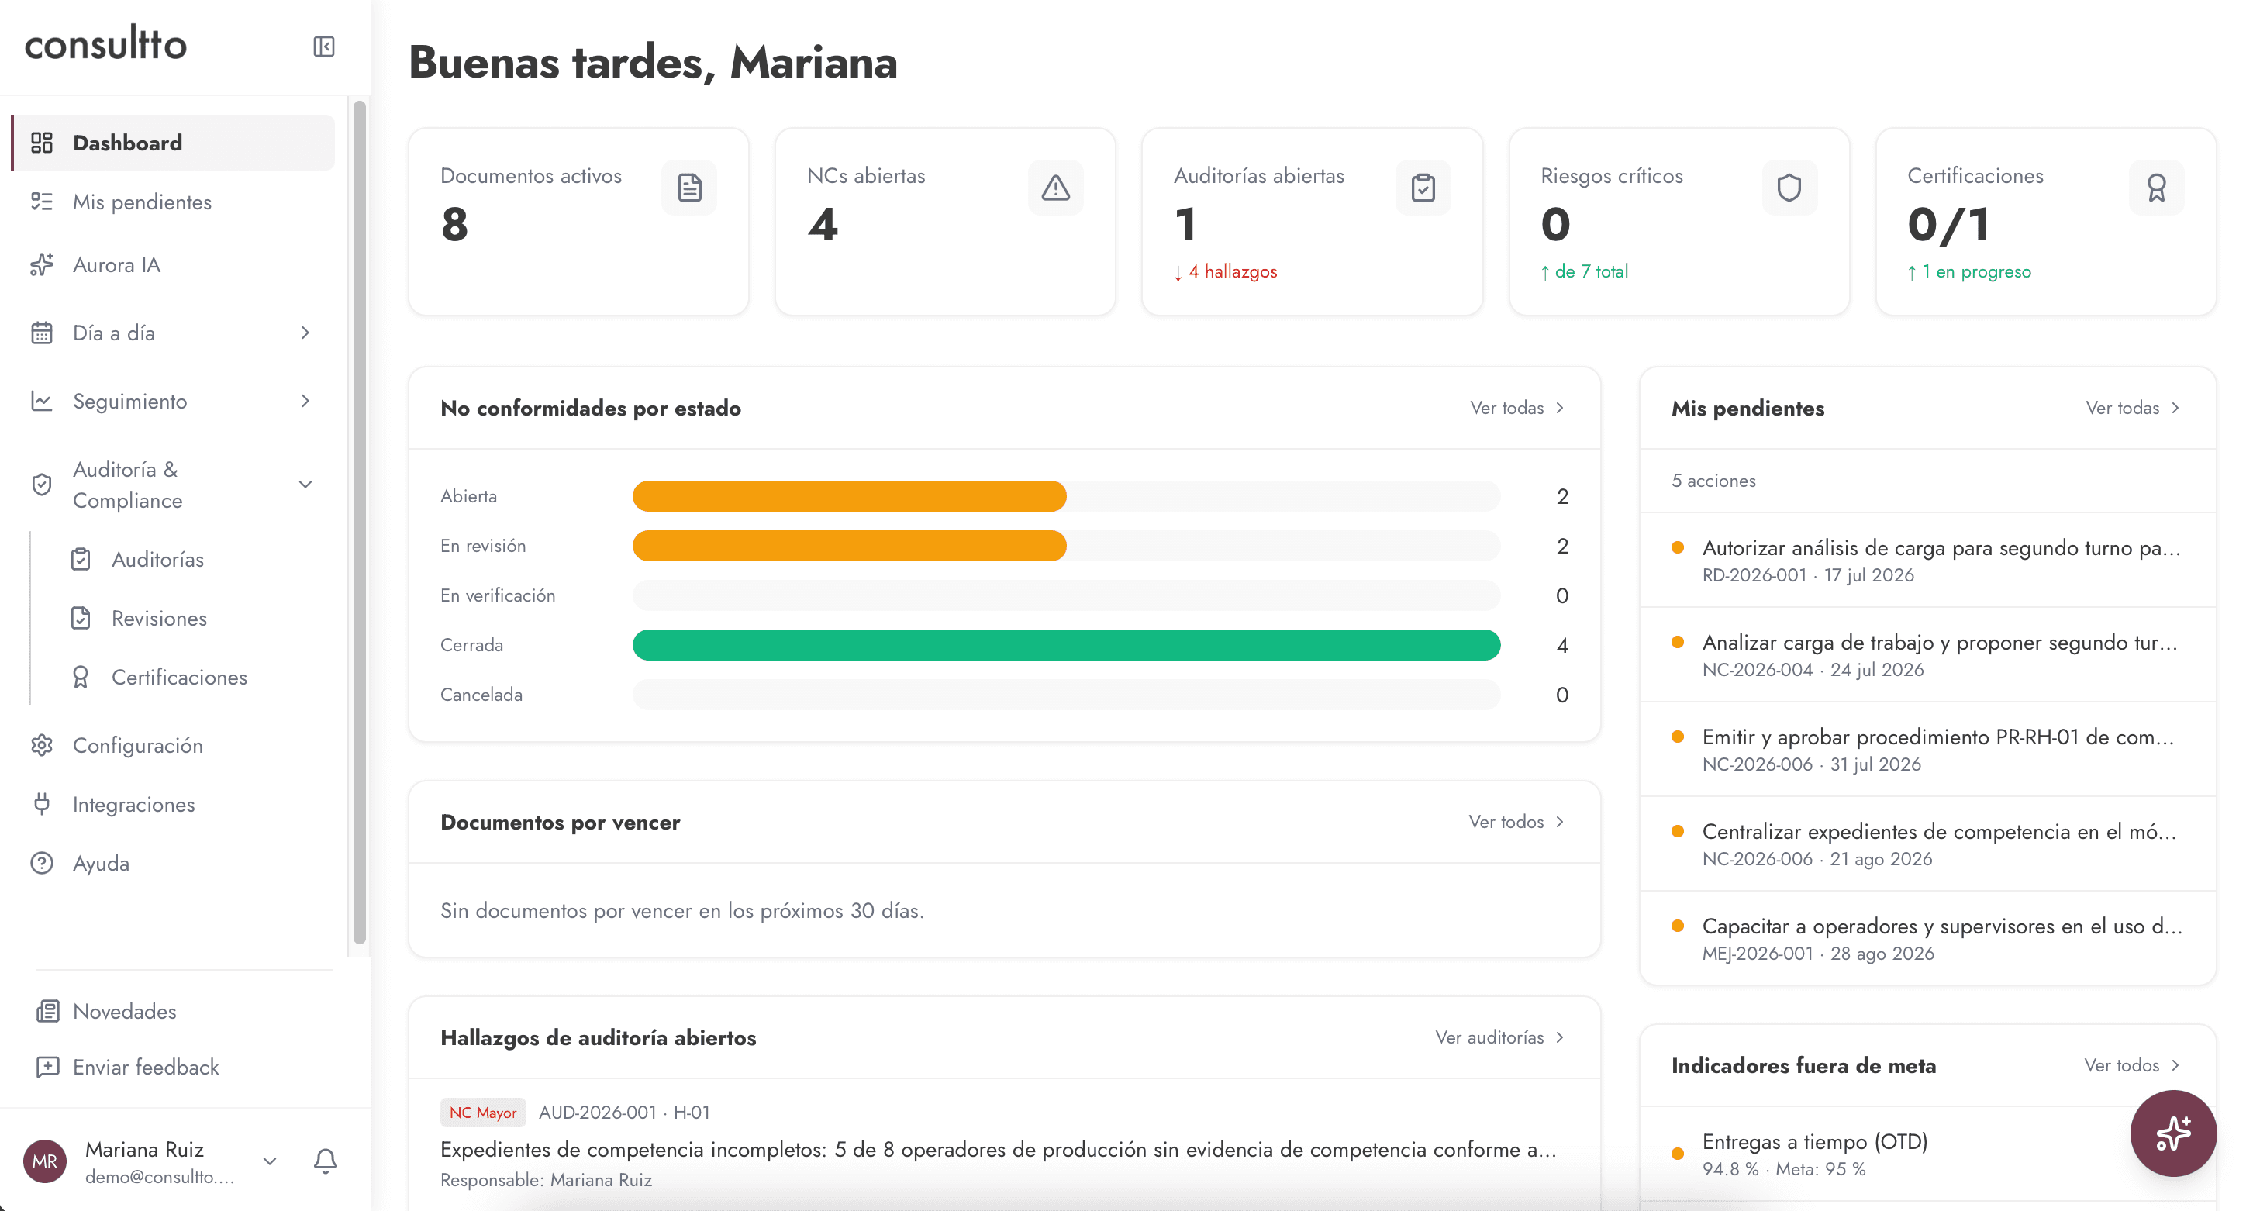Click '4 hallazgos' under Auditorías abiertas
This screenshot has height=1211, width=2253.
tap(1225, 272)
